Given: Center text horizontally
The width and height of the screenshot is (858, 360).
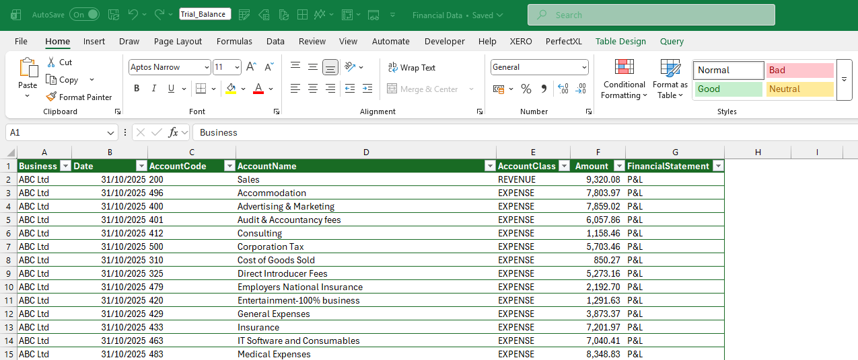Looking at the screenshot, I should click(312, 89).
